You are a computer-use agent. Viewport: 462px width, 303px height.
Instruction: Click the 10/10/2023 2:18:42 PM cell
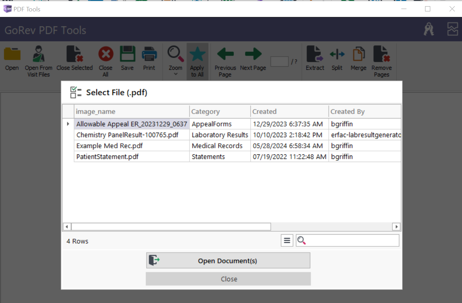289,135
